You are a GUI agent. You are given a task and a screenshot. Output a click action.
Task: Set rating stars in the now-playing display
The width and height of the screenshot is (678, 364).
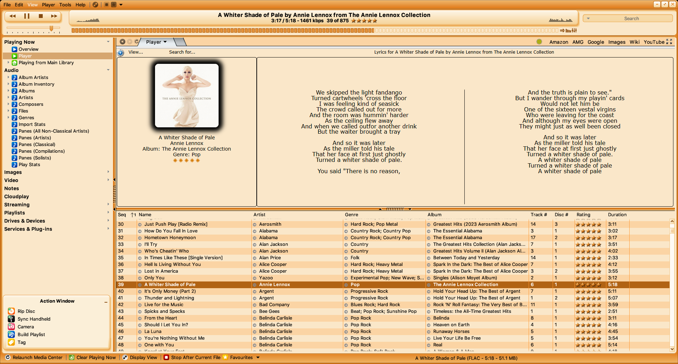tap(364, 21)
